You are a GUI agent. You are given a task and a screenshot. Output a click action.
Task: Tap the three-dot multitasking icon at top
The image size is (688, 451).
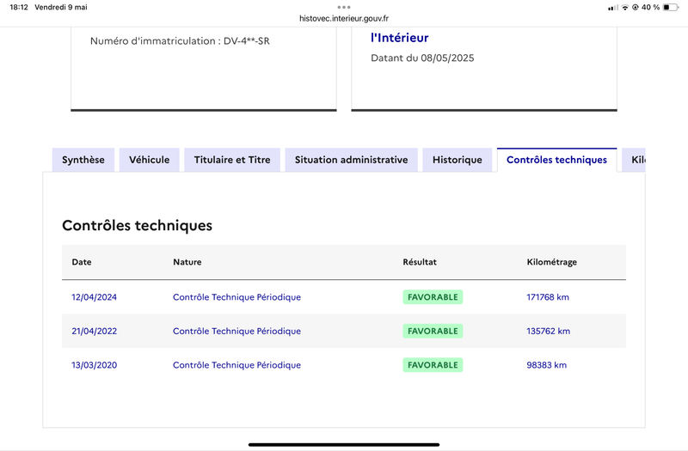click(344, 7)
